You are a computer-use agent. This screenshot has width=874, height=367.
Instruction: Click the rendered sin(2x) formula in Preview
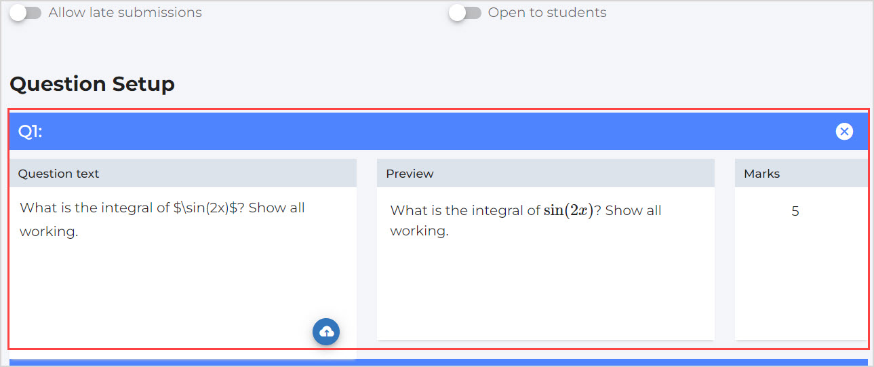[x=568, y=210]
